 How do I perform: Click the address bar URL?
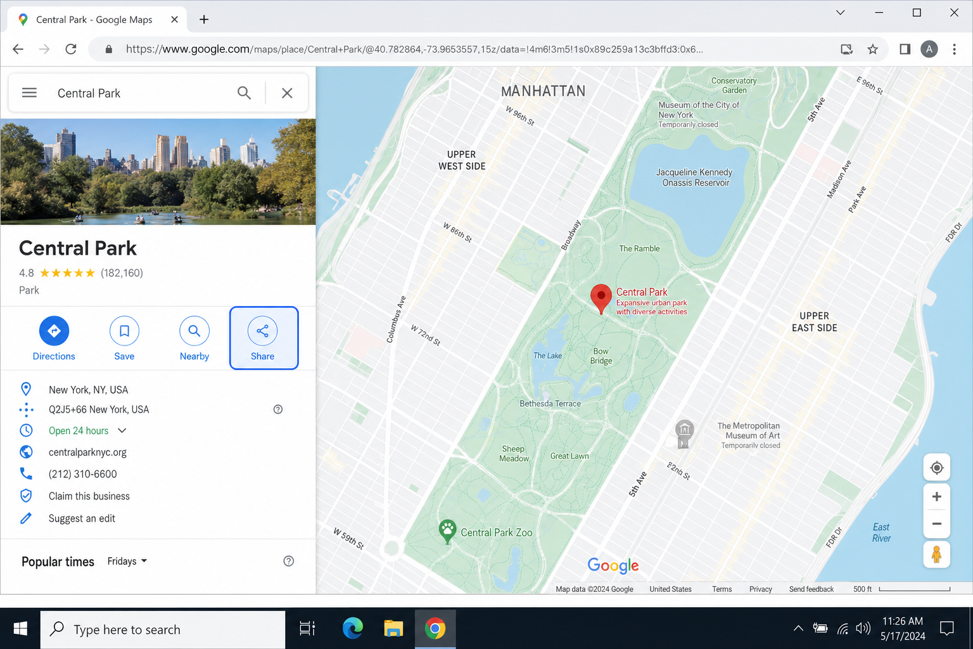(x=414, y=49)
